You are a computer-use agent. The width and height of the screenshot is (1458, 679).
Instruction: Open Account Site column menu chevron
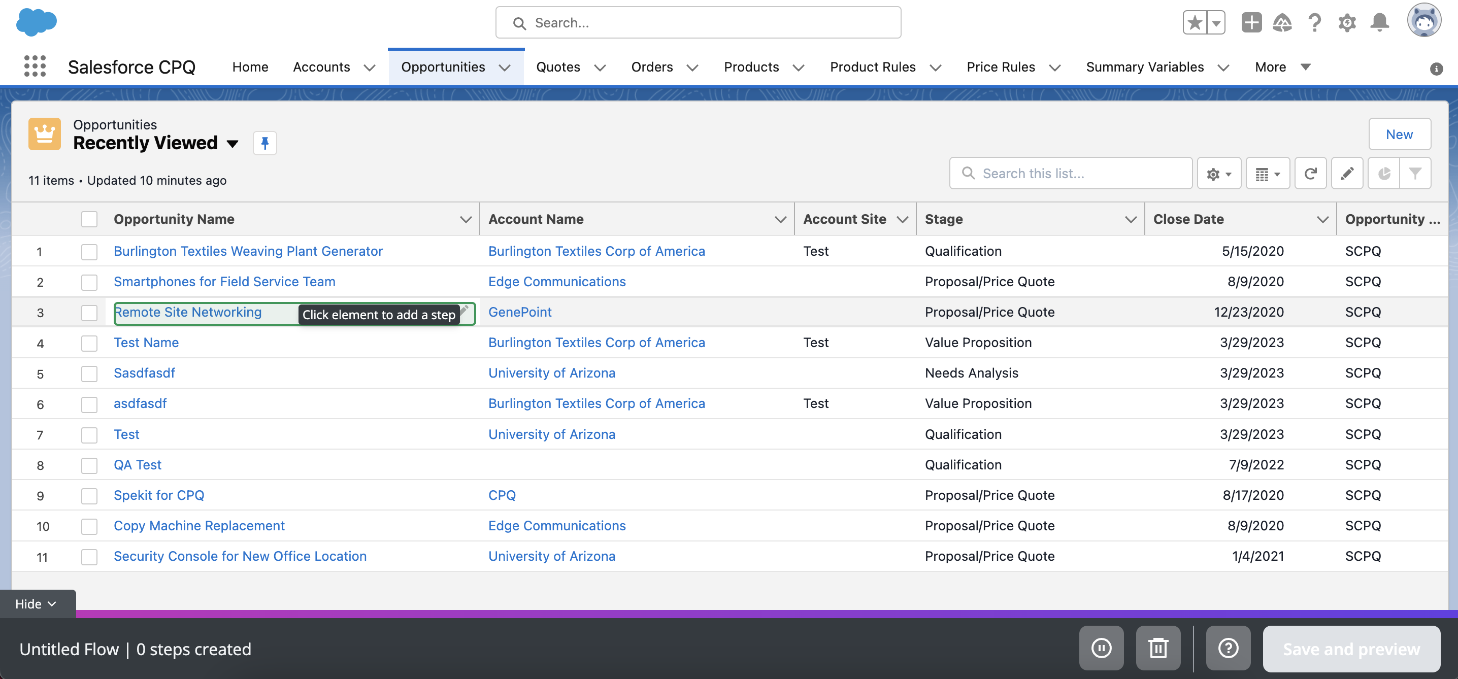(x=902, y=220)
